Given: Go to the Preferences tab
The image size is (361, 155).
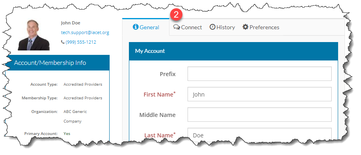Looking at the screenshot, I should pyautogui.click(x=261, y=27).
